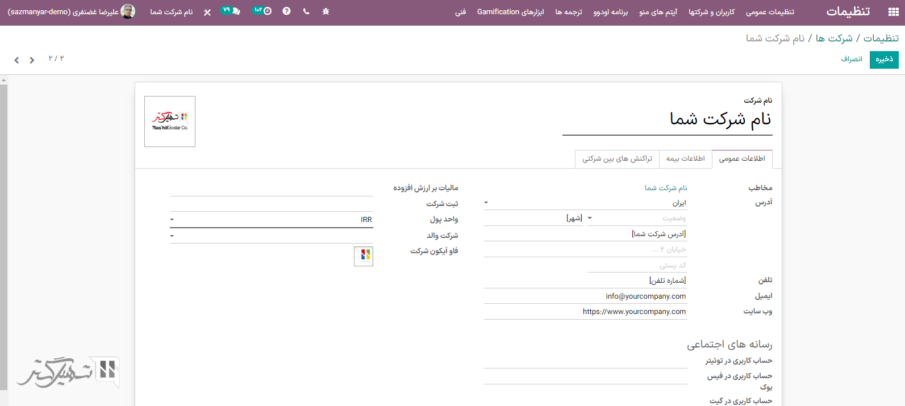Click the crossed tools icon in the navbar

click(207, 12)
